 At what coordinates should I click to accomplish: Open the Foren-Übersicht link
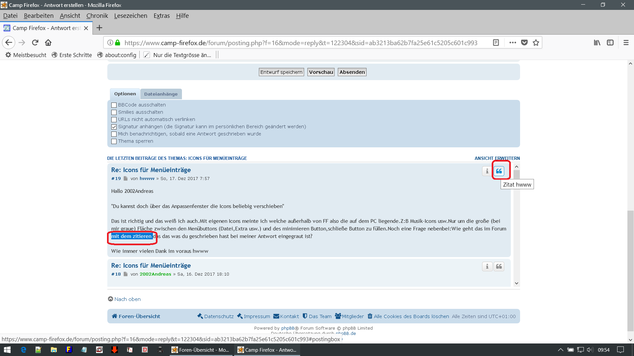point(139,316)
